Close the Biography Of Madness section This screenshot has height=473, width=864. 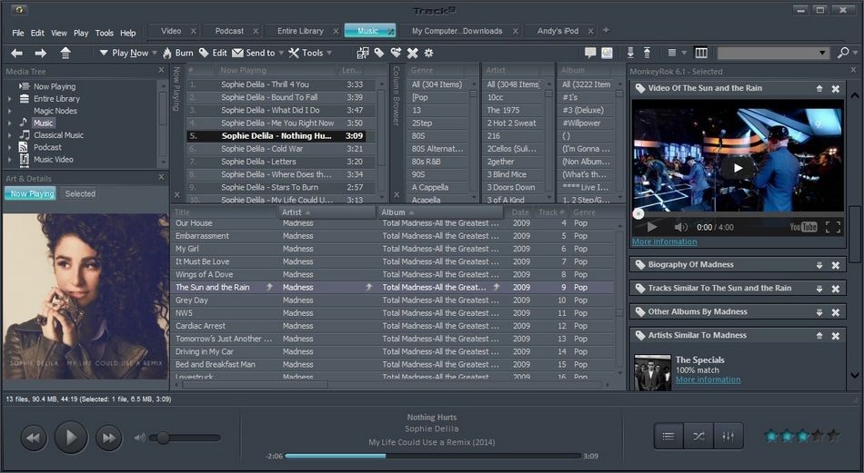[x=835, y=265]
